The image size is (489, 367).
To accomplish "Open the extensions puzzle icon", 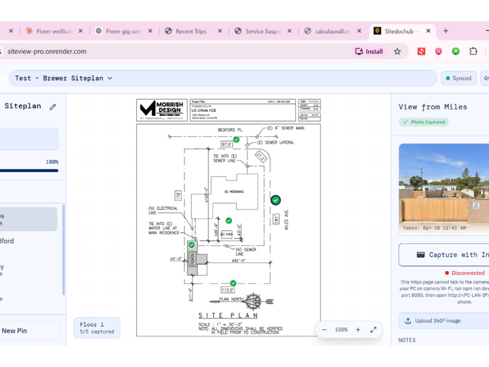I will coord(473,51).
